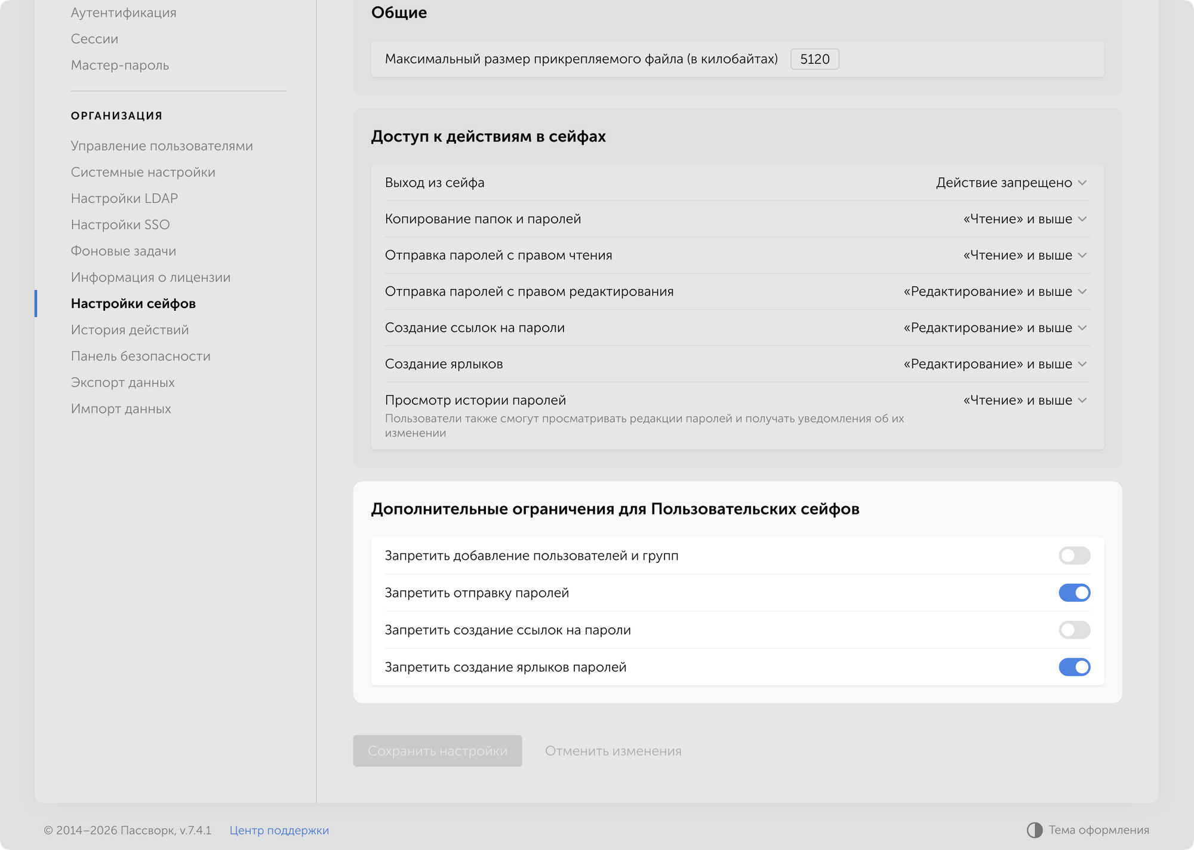1194x850 pixels.
Task: Turn off prohibit creating password shortcuts
Action: (x=1074, y=667)
